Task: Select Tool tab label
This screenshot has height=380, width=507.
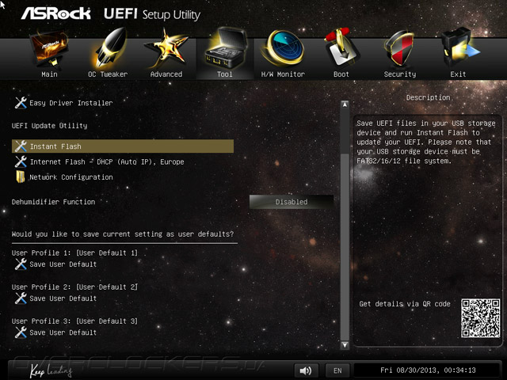Action: 225,74
